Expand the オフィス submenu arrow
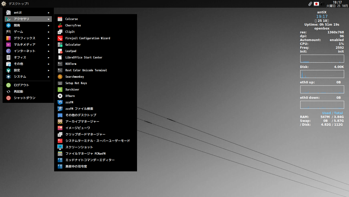This screenshot has height=197, width=349. click(49, 57)
